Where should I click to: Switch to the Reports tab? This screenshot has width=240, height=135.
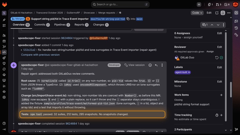tap(81, 25)
